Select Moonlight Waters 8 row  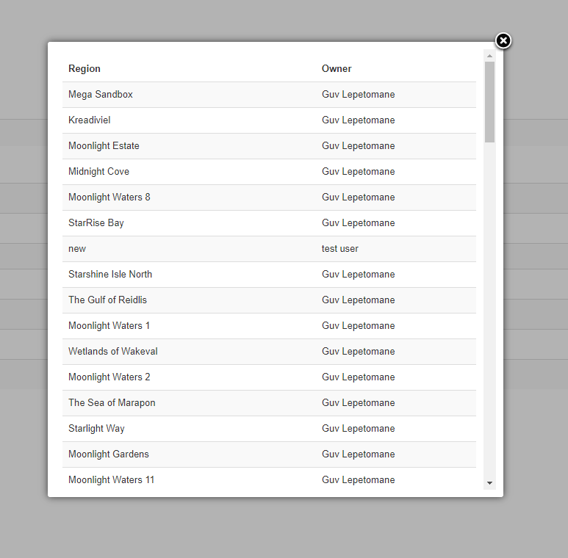269,198
